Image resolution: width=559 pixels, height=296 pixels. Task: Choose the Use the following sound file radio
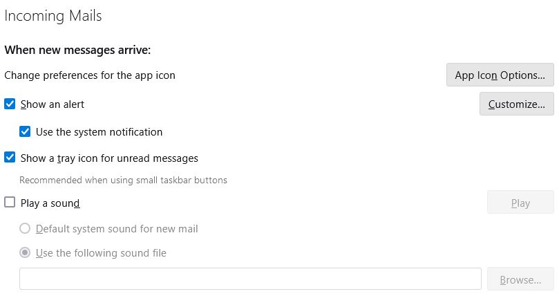(25, 252)
